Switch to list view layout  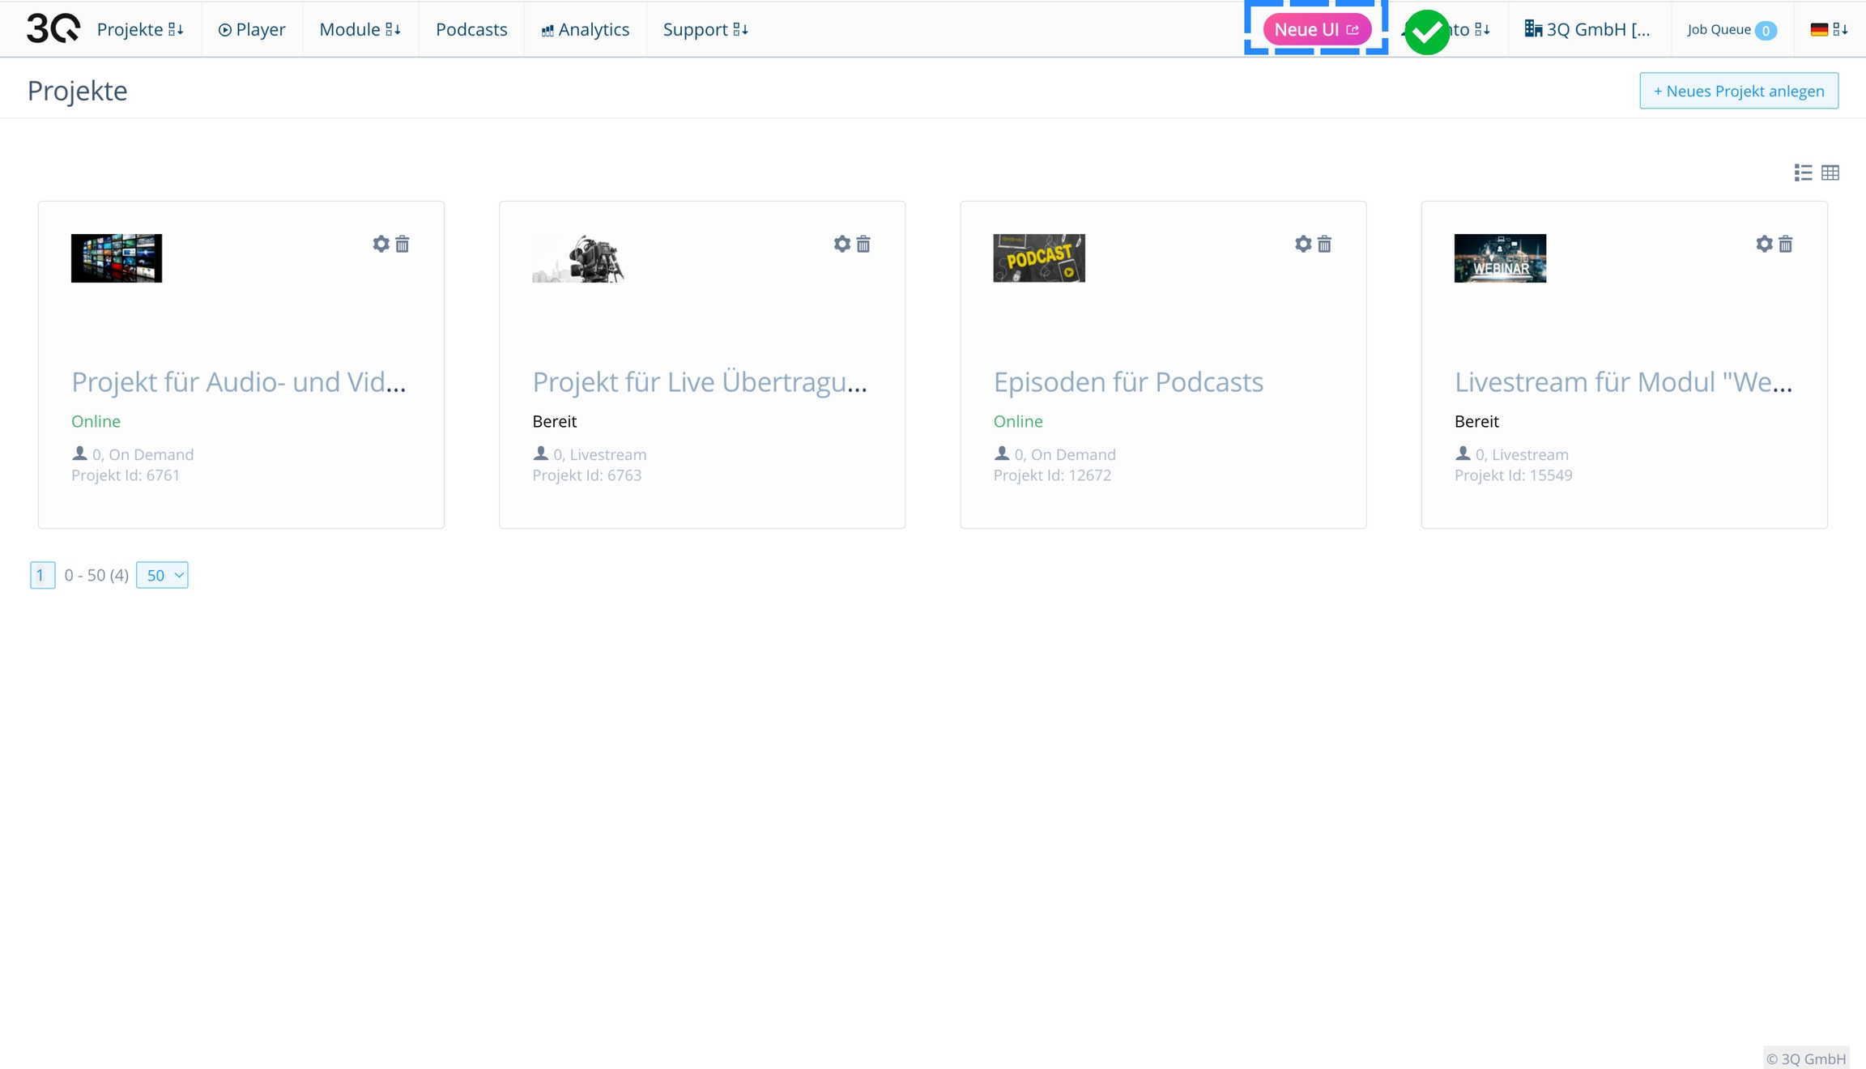1803,172
